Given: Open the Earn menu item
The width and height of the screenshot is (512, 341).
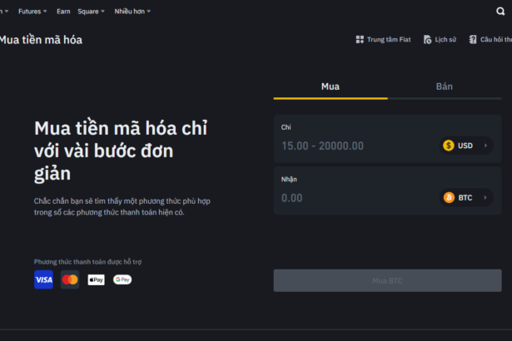Looking at the screenshot, I should click(x=63, y=12).
